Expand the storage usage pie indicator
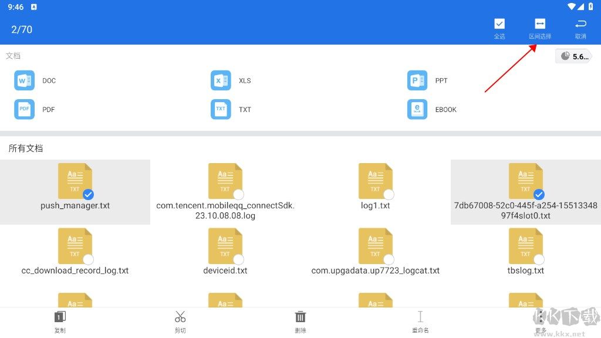The image size is (601, 338). click(x=573, y=56)
